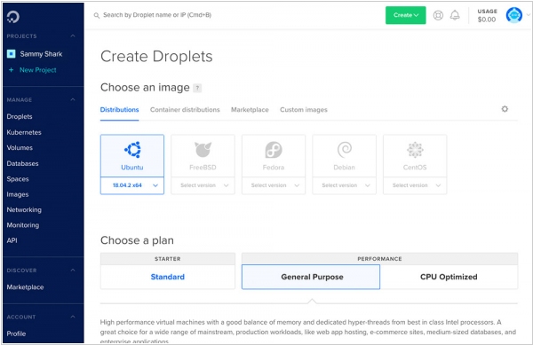The width and height of the screenshot is (533, 345).
Task: Switch to the Custom images tab
Action: (304, 110)
